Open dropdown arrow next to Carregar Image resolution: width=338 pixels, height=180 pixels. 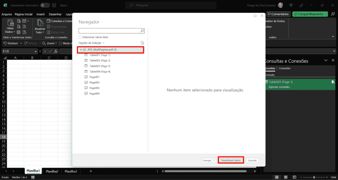[214, 160]
